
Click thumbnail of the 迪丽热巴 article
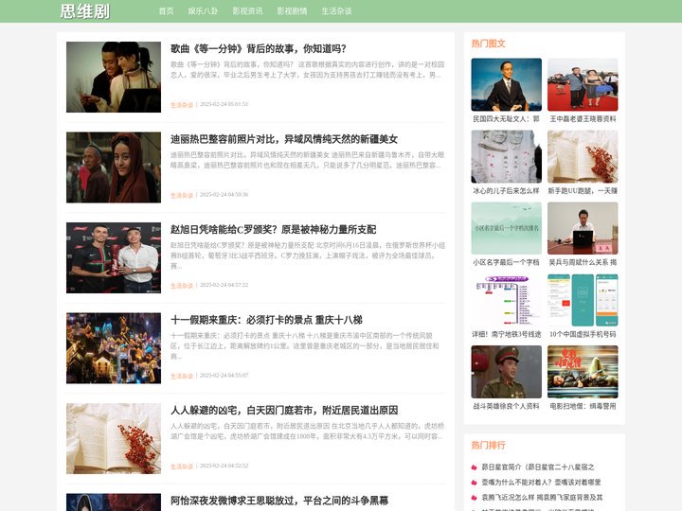114,167
